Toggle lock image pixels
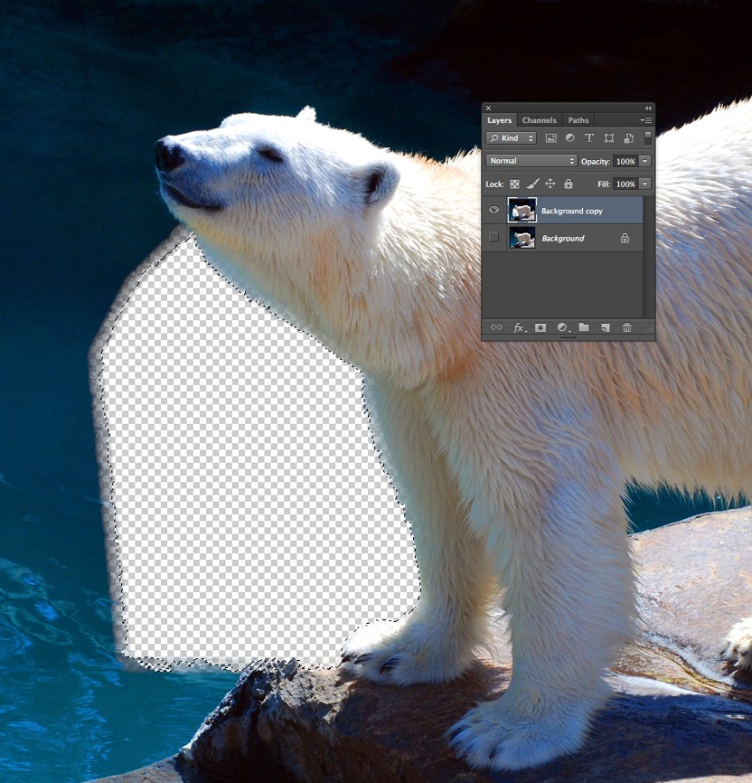This screenshot has width=752, height=783. [x=533, y=184]
